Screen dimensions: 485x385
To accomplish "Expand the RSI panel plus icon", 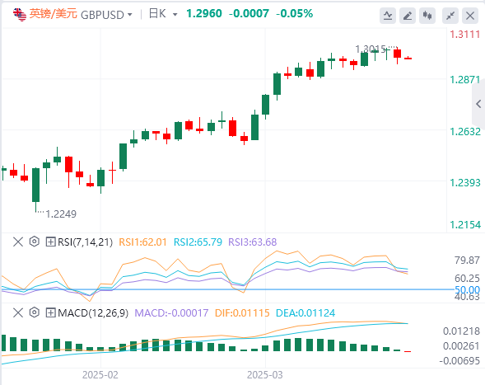I will pos(50,242).
